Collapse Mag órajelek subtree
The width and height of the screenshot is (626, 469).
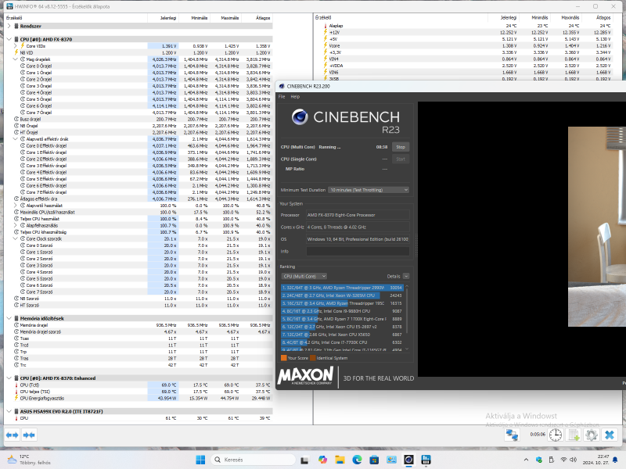tap(16, 59)
